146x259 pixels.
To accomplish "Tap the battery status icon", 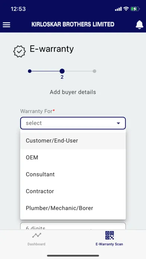I will pos(135,9).
